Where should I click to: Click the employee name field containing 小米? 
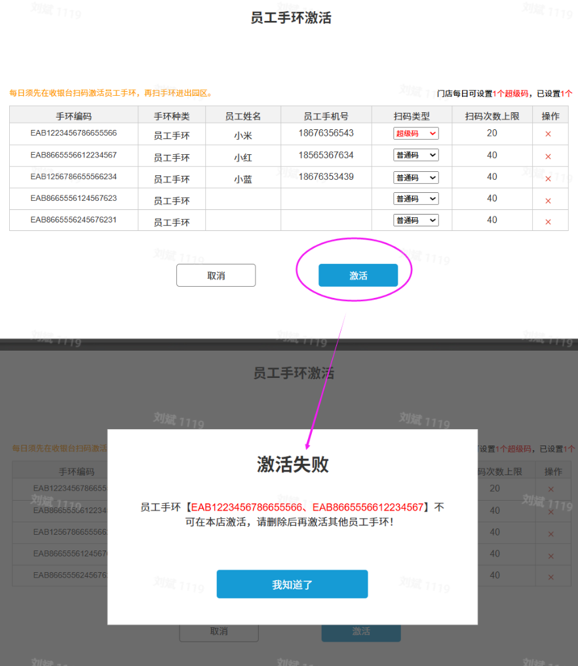coord(242,136)
